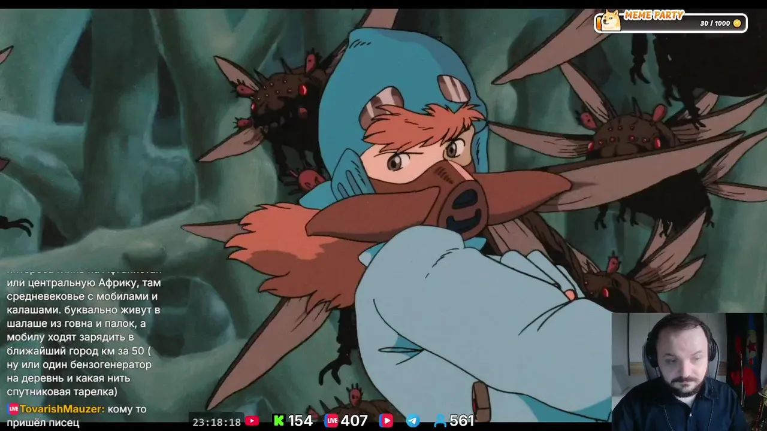Image resolution: width=767 pixels, height=431 pixels.
Task: Click the Doge icon on Meme Party widget
Action: pos(611,20)
